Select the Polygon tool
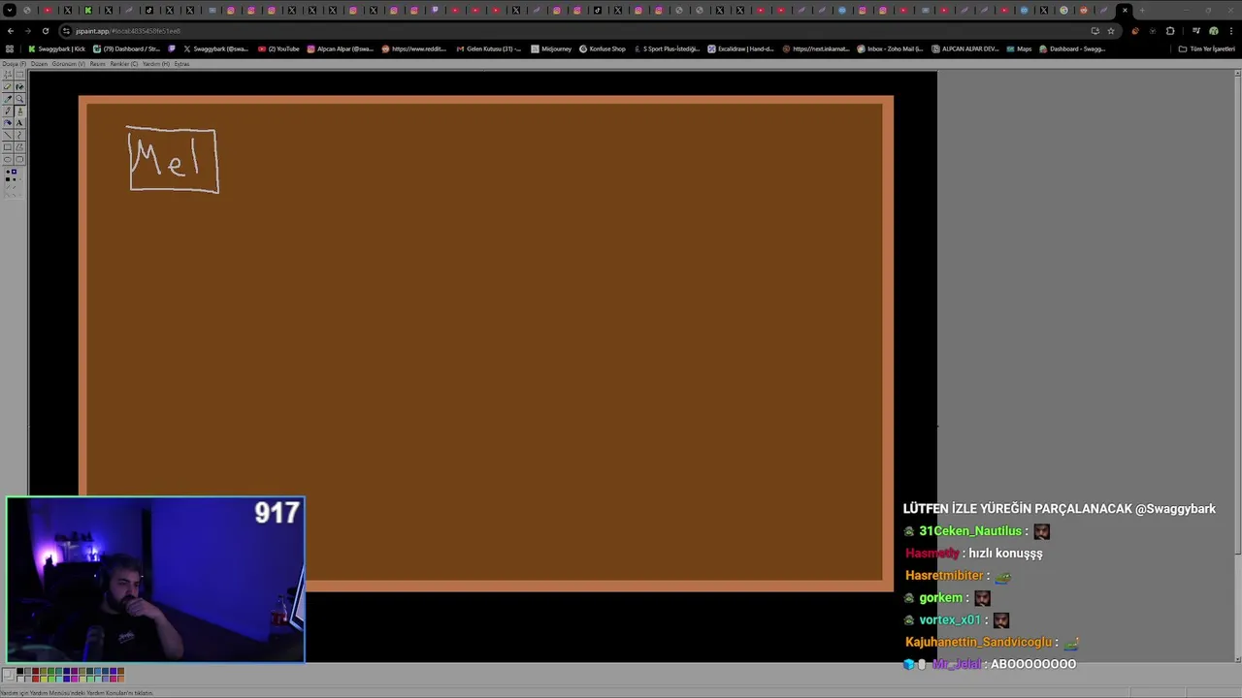The height and width of the screenshot is (698, 1242). click(x=19, y=147)
